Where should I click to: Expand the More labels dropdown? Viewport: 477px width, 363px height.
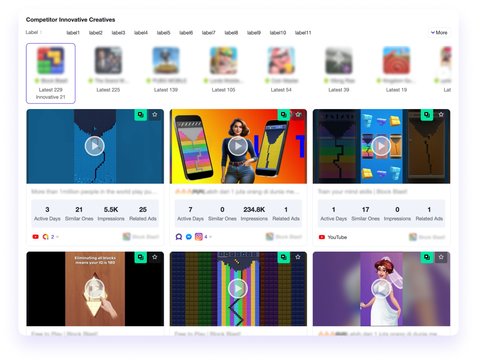click(439, 33)
